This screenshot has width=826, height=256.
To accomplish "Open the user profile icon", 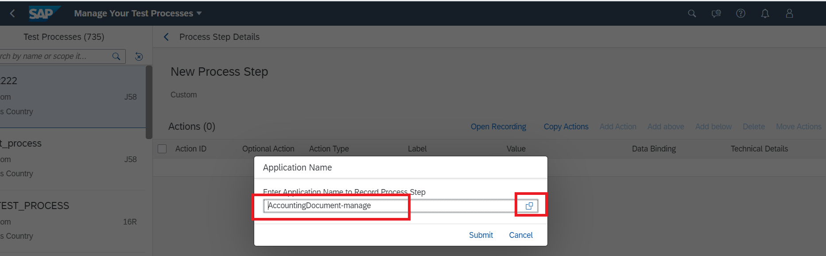I will coord(789,13).
